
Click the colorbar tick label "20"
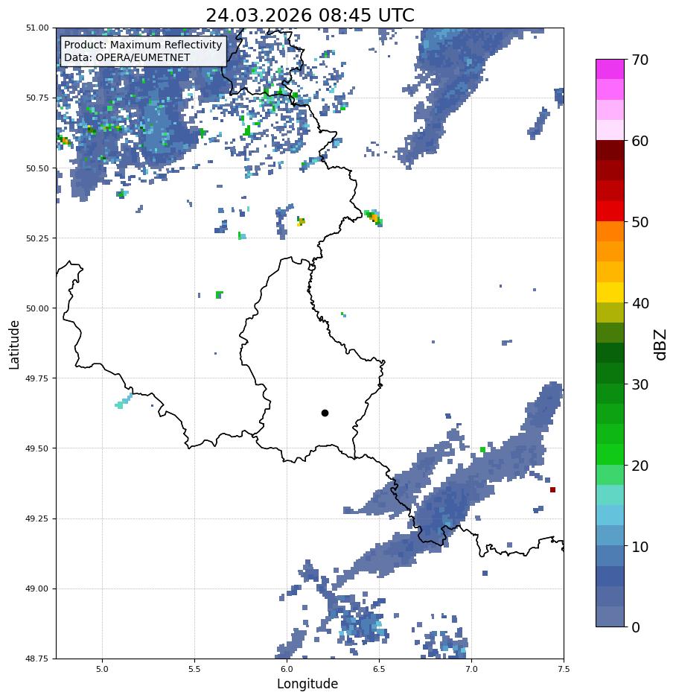coord(640,466)
